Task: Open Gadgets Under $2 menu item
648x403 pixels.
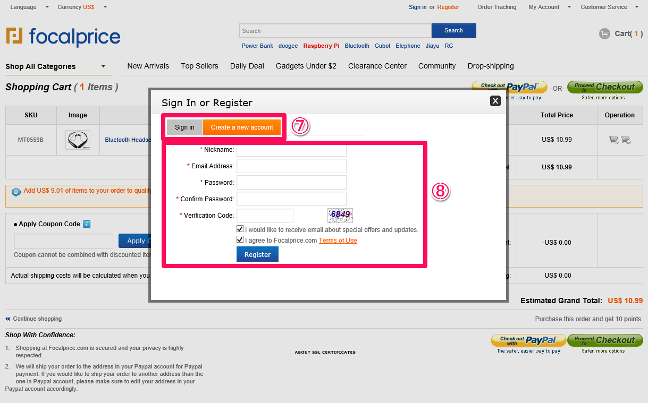Action: [306, 66]
